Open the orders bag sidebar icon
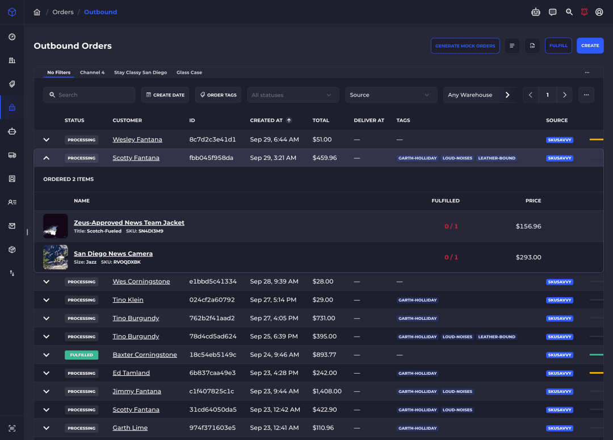 (x=12, y=107)
